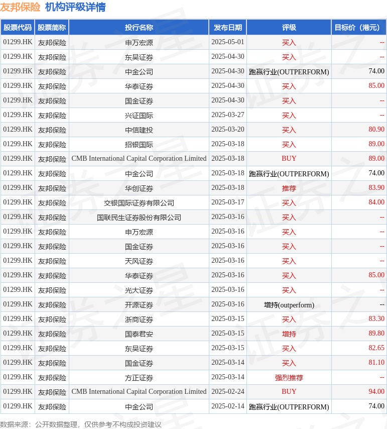Click target price 81.10

point(376,362)
